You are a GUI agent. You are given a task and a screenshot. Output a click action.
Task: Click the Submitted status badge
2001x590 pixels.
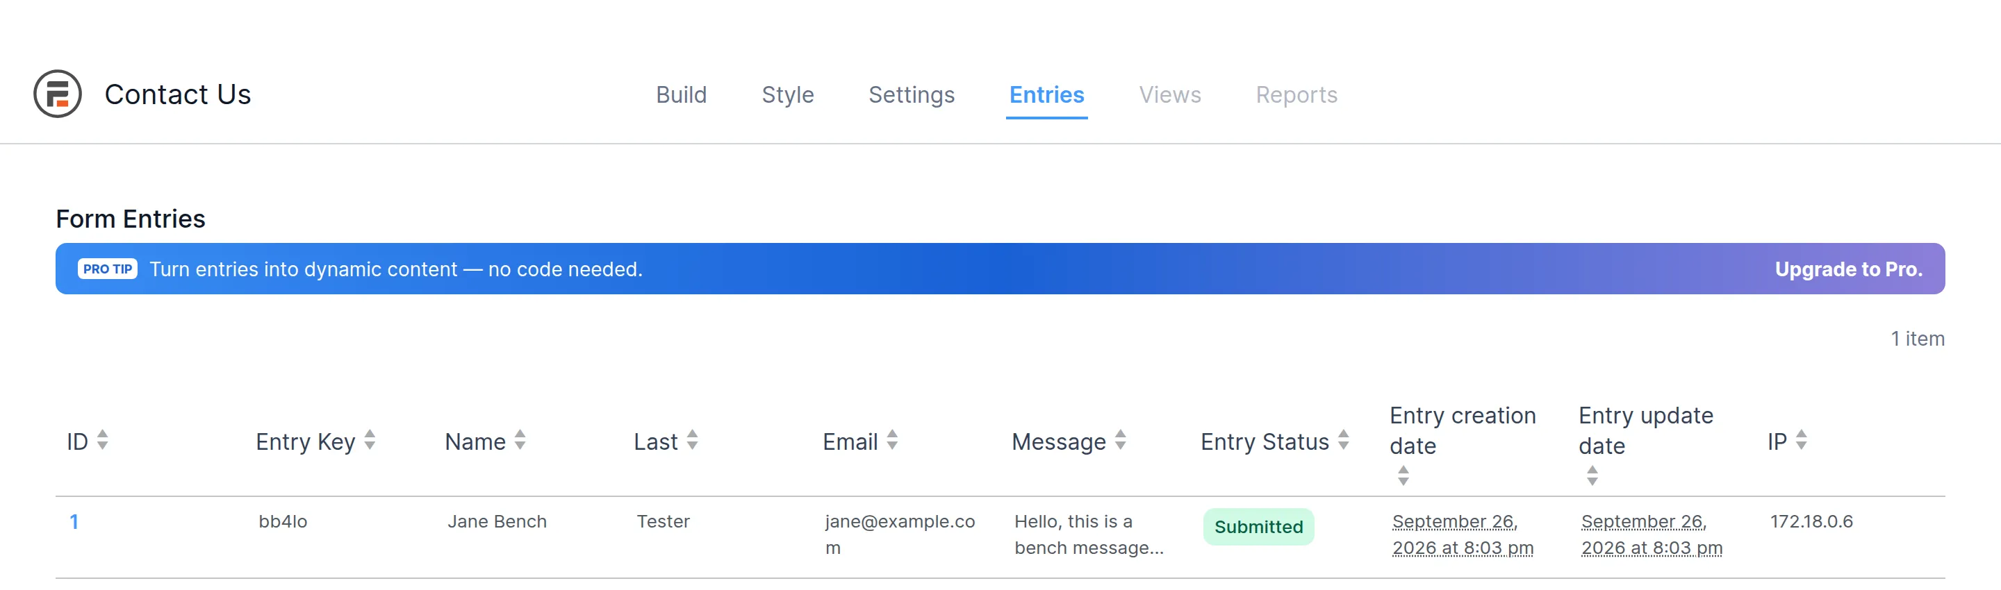coord(1258,527)
